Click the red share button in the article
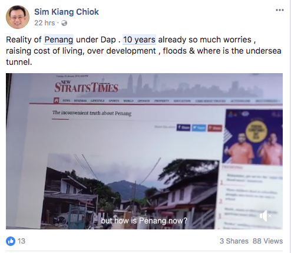This screenshot has height=253, width=291. point(215,129)
